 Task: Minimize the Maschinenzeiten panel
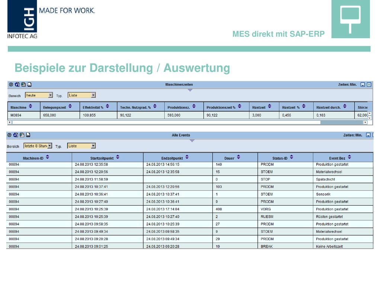pyautogui.click(x=363, y=85)
